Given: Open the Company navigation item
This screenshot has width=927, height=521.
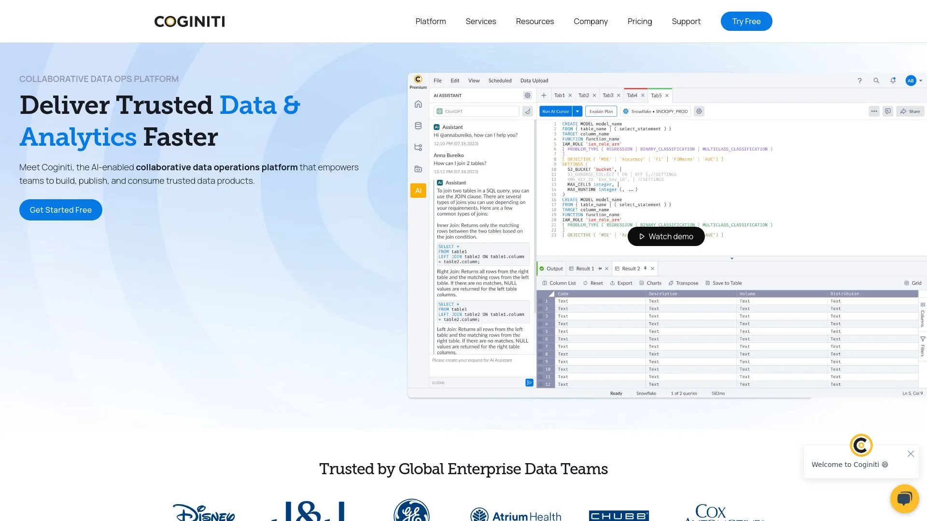Looking at the screenshot, I should pos(590,21).
